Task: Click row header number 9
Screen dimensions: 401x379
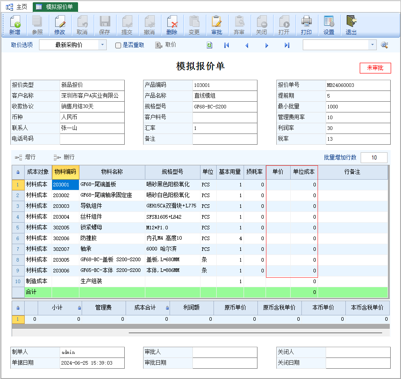Action: (x=18, y=271)
